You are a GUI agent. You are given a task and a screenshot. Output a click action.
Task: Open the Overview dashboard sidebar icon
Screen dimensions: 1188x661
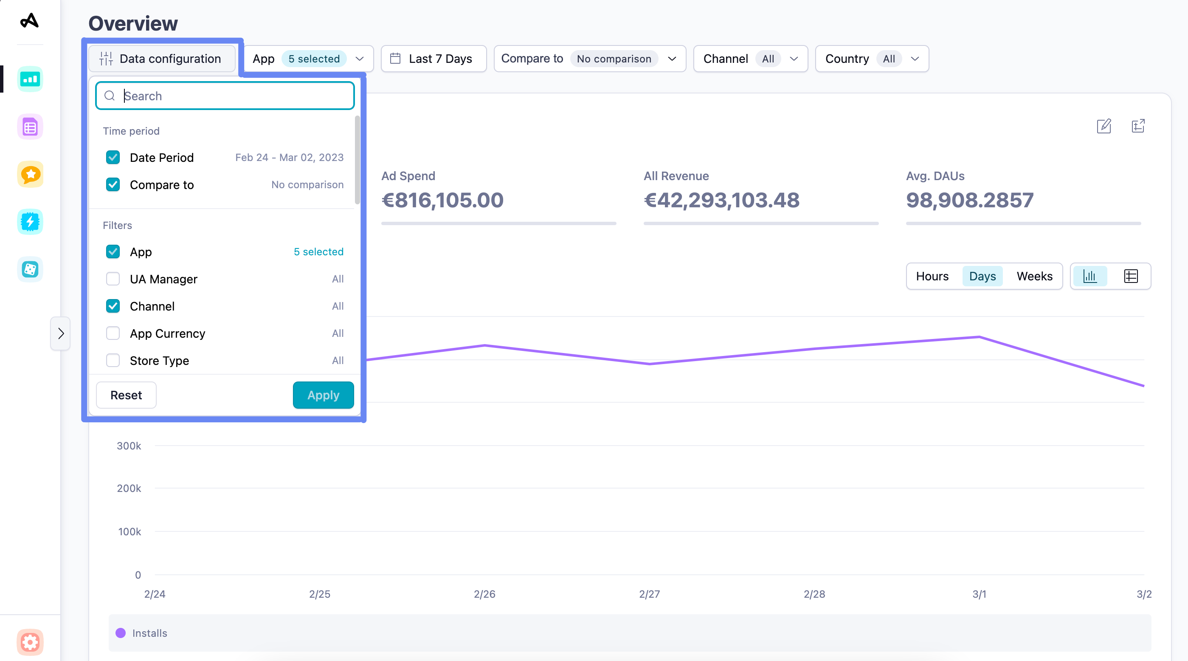click(x=30, y=79)
